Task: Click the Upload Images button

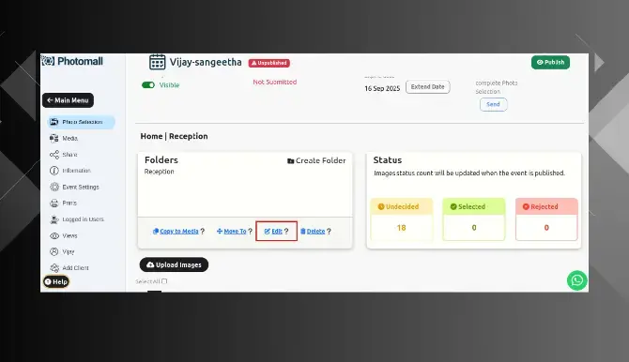Action: [174, 264]
